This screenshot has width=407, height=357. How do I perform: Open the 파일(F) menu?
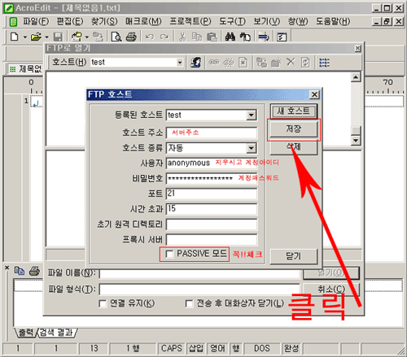coord(36,21)
